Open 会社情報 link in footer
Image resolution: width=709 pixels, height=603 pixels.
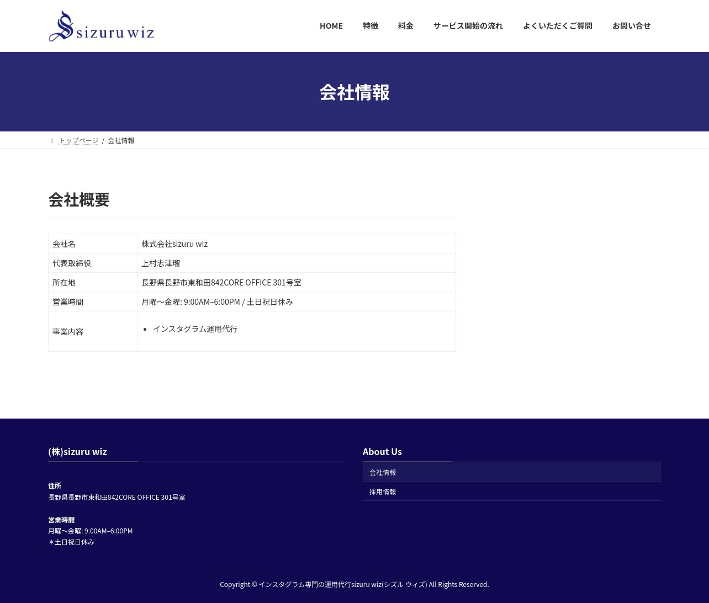(x=512, y=472)
